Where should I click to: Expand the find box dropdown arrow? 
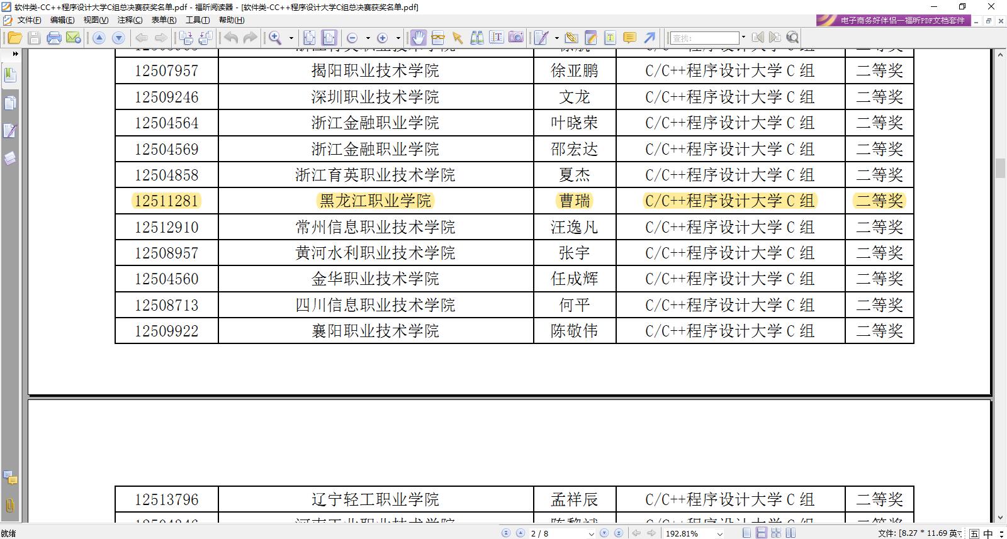(743, 38)
